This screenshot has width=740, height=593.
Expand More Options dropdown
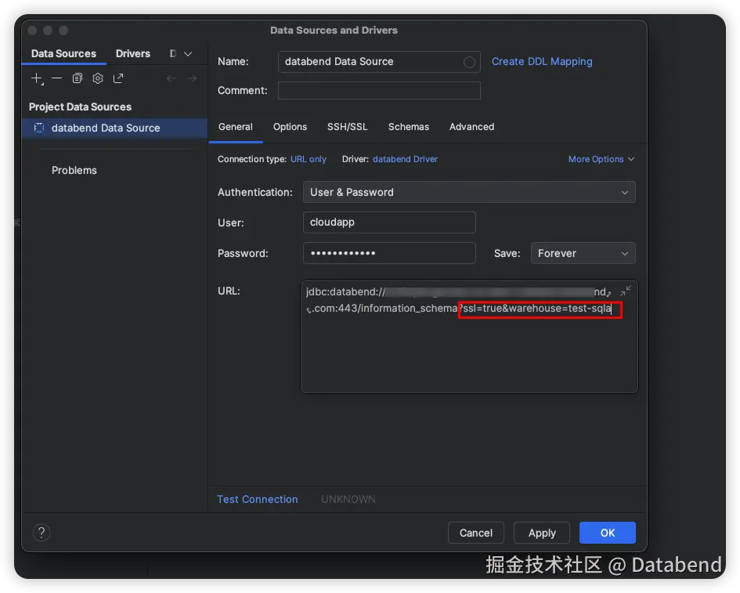click(x=601, y=159)
